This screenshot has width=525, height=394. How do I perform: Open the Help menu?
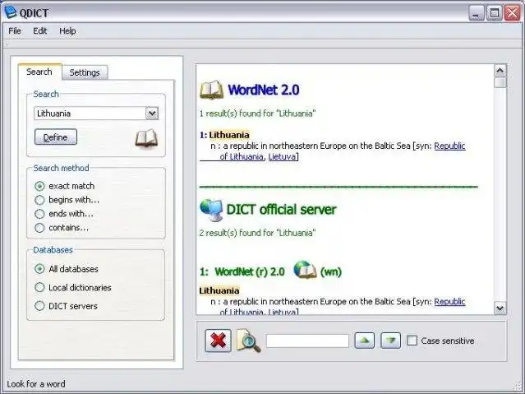coord(67,31)
